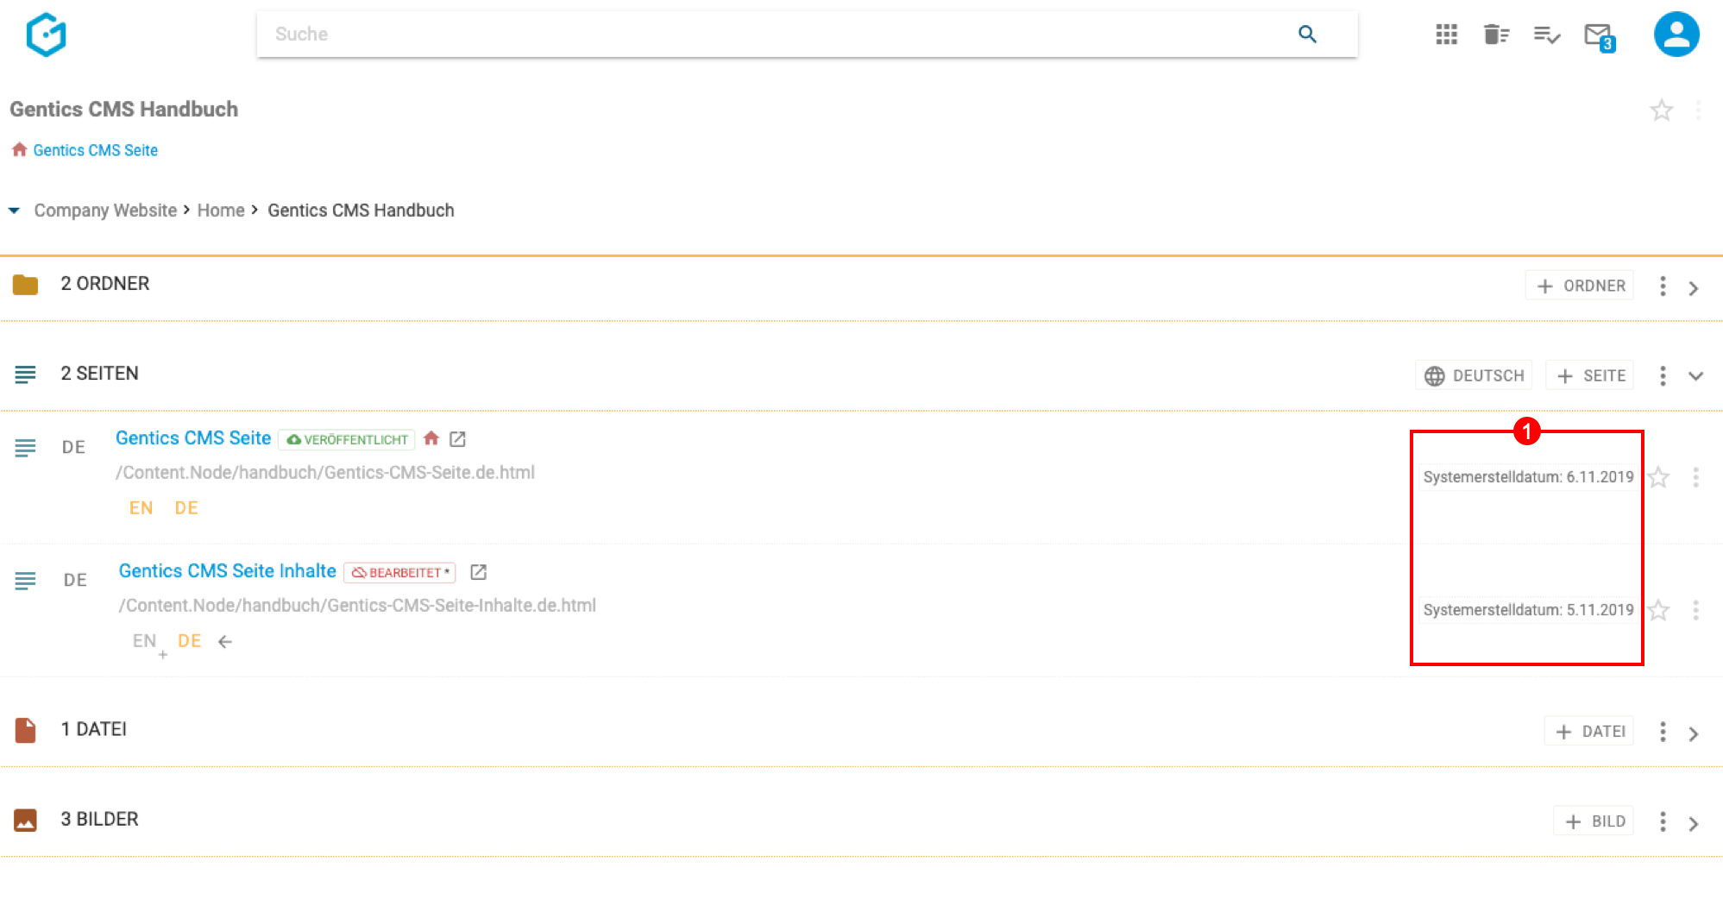Upload image with + BILD button
The width and height of the screenshot is (1723, 906).
click(x=1594, y=821)
